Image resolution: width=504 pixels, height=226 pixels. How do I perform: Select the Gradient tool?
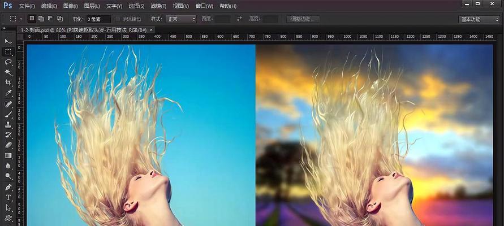tap(8, 155)
